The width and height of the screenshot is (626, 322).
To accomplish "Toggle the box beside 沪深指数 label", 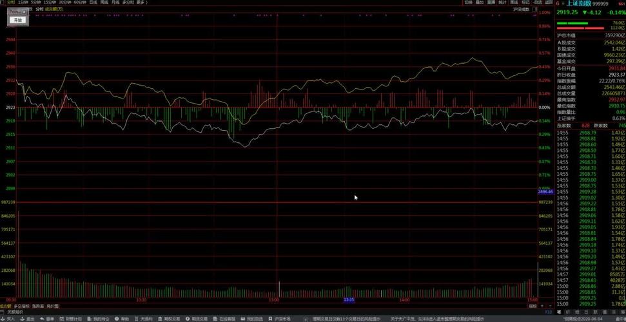I will (x=533, y=10).
